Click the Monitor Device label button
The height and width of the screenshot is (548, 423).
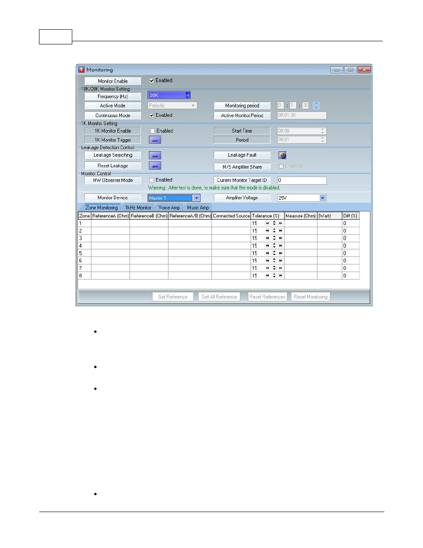[113, 198]
